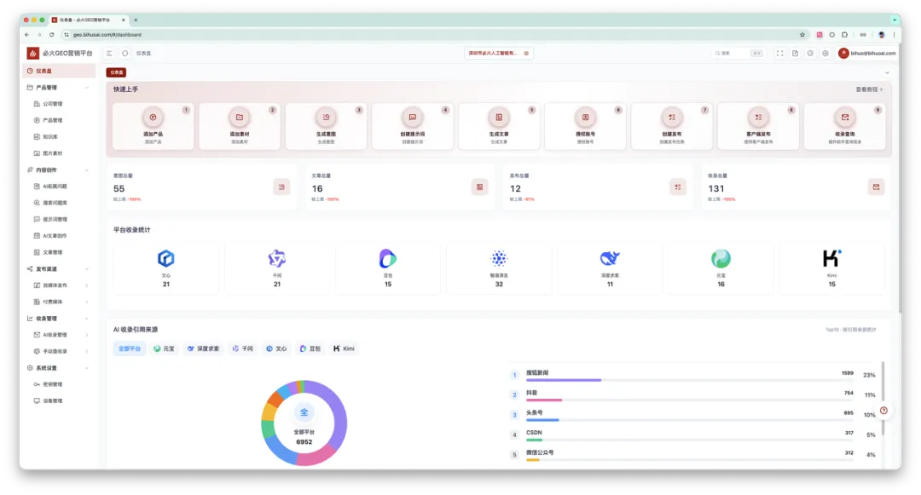Screen dimensions: 921x495
Task: Collapse the sidebar with the hamburger toggle
Action: [x=109, y=53]
